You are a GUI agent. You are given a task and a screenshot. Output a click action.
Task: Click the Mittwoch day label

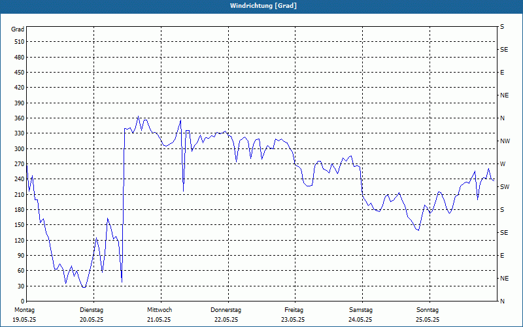(x=160, y=310)
